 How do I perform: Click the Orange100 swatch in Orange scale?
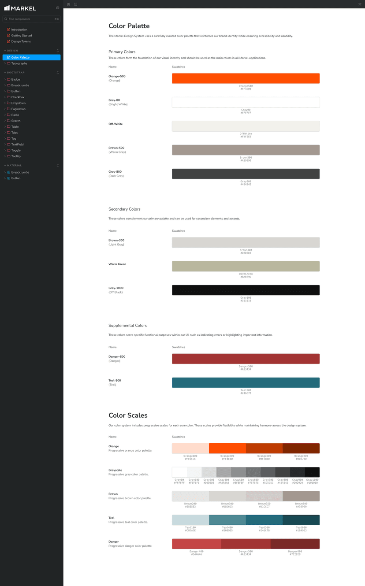tap(190, 449)
